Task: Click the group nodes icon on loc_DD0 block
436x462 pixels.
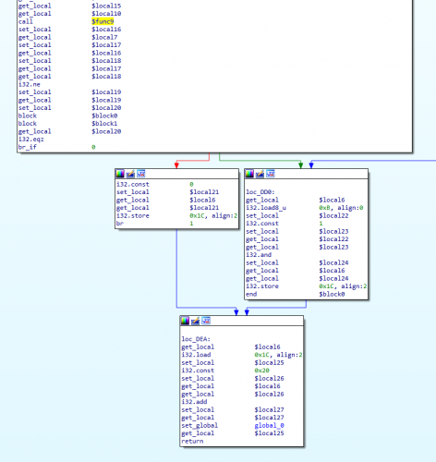Action: point(271,174)
